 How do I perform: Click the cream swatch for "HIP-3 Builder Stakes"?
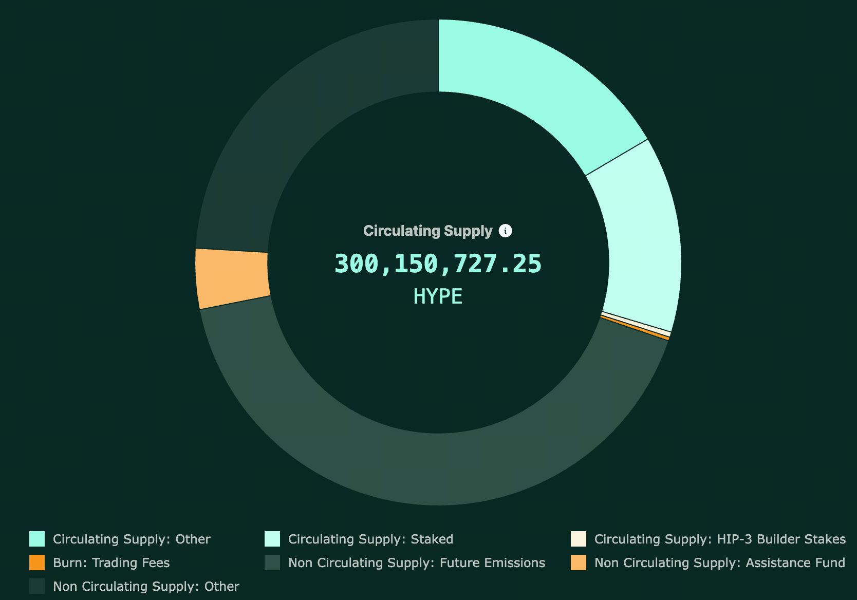pyautogui.click(x=578, y=539)
